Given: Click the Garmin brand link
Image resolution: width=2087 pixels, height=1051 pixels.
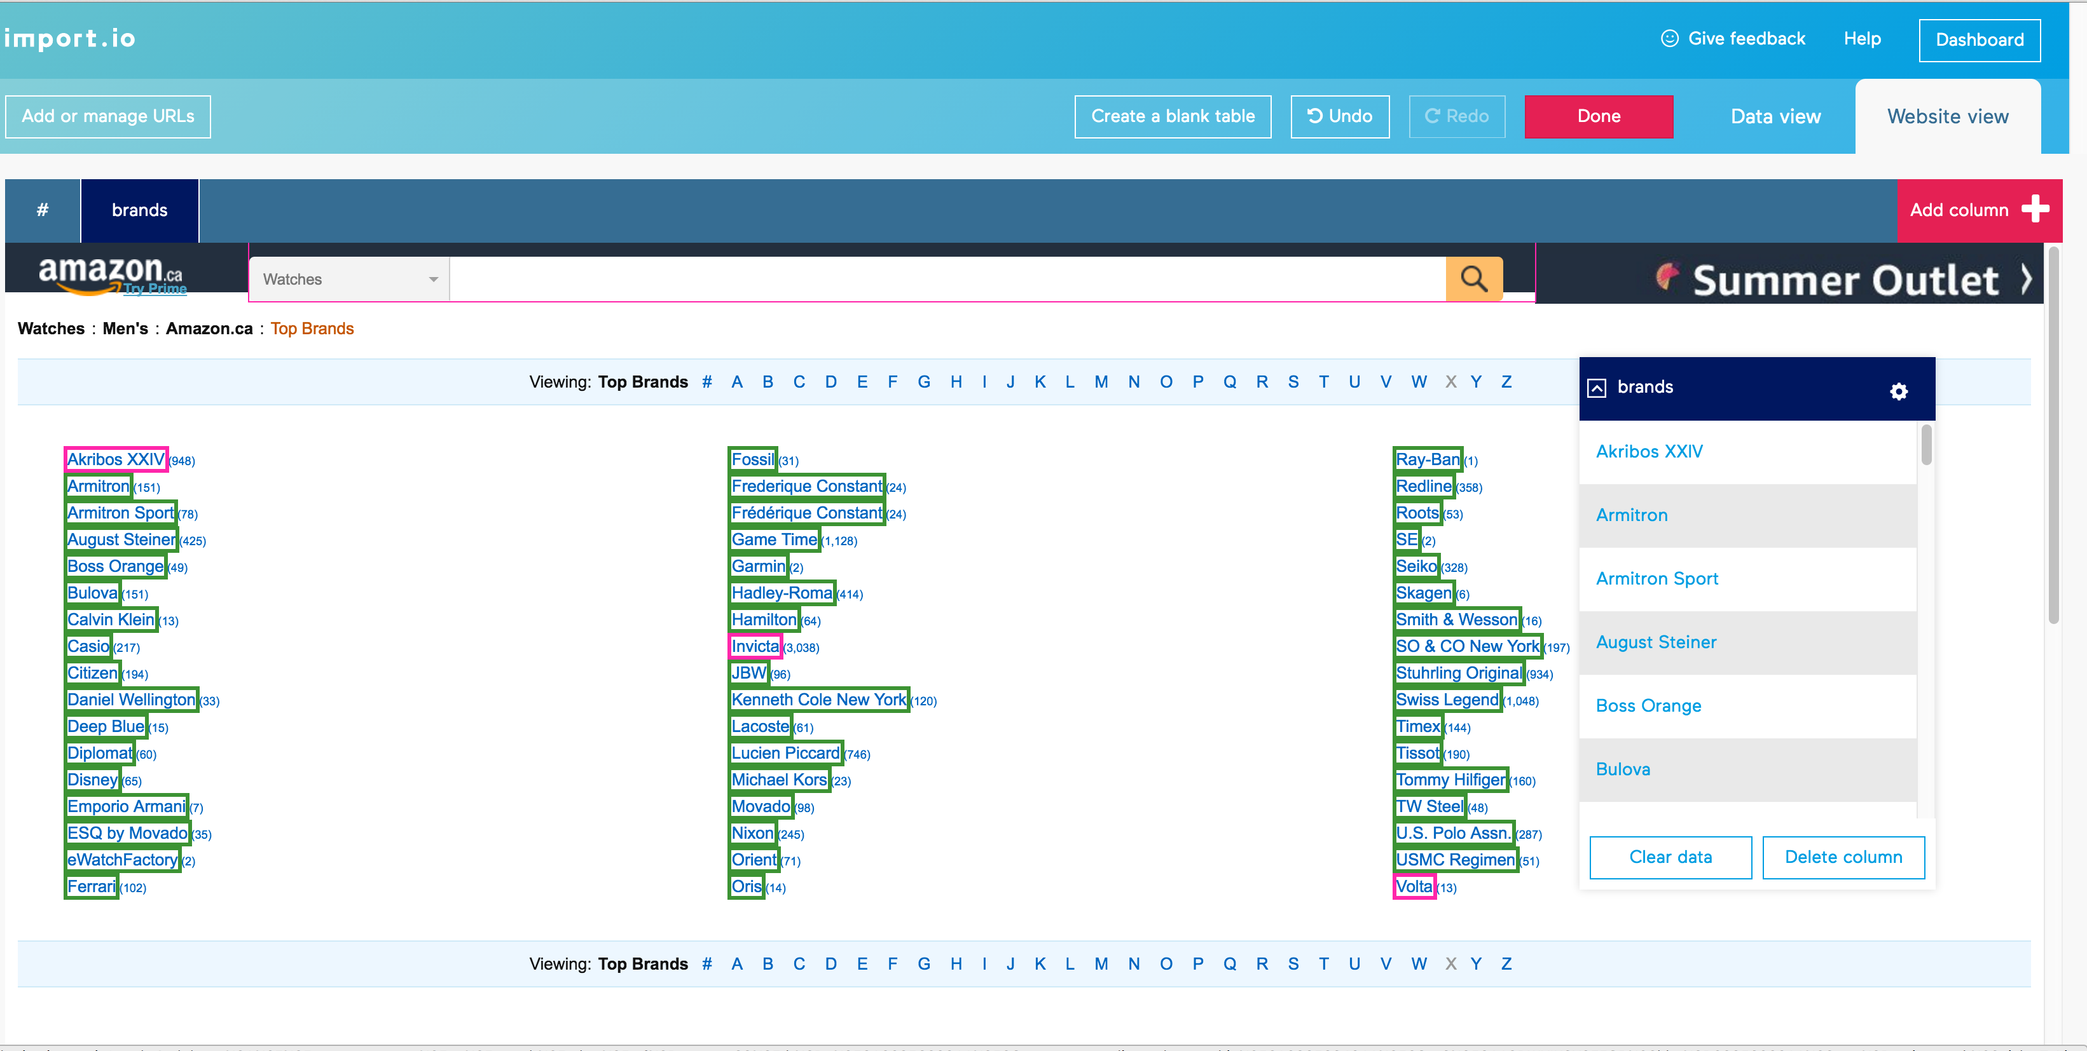Looking at the screenshot, I should tap(759, 566).
